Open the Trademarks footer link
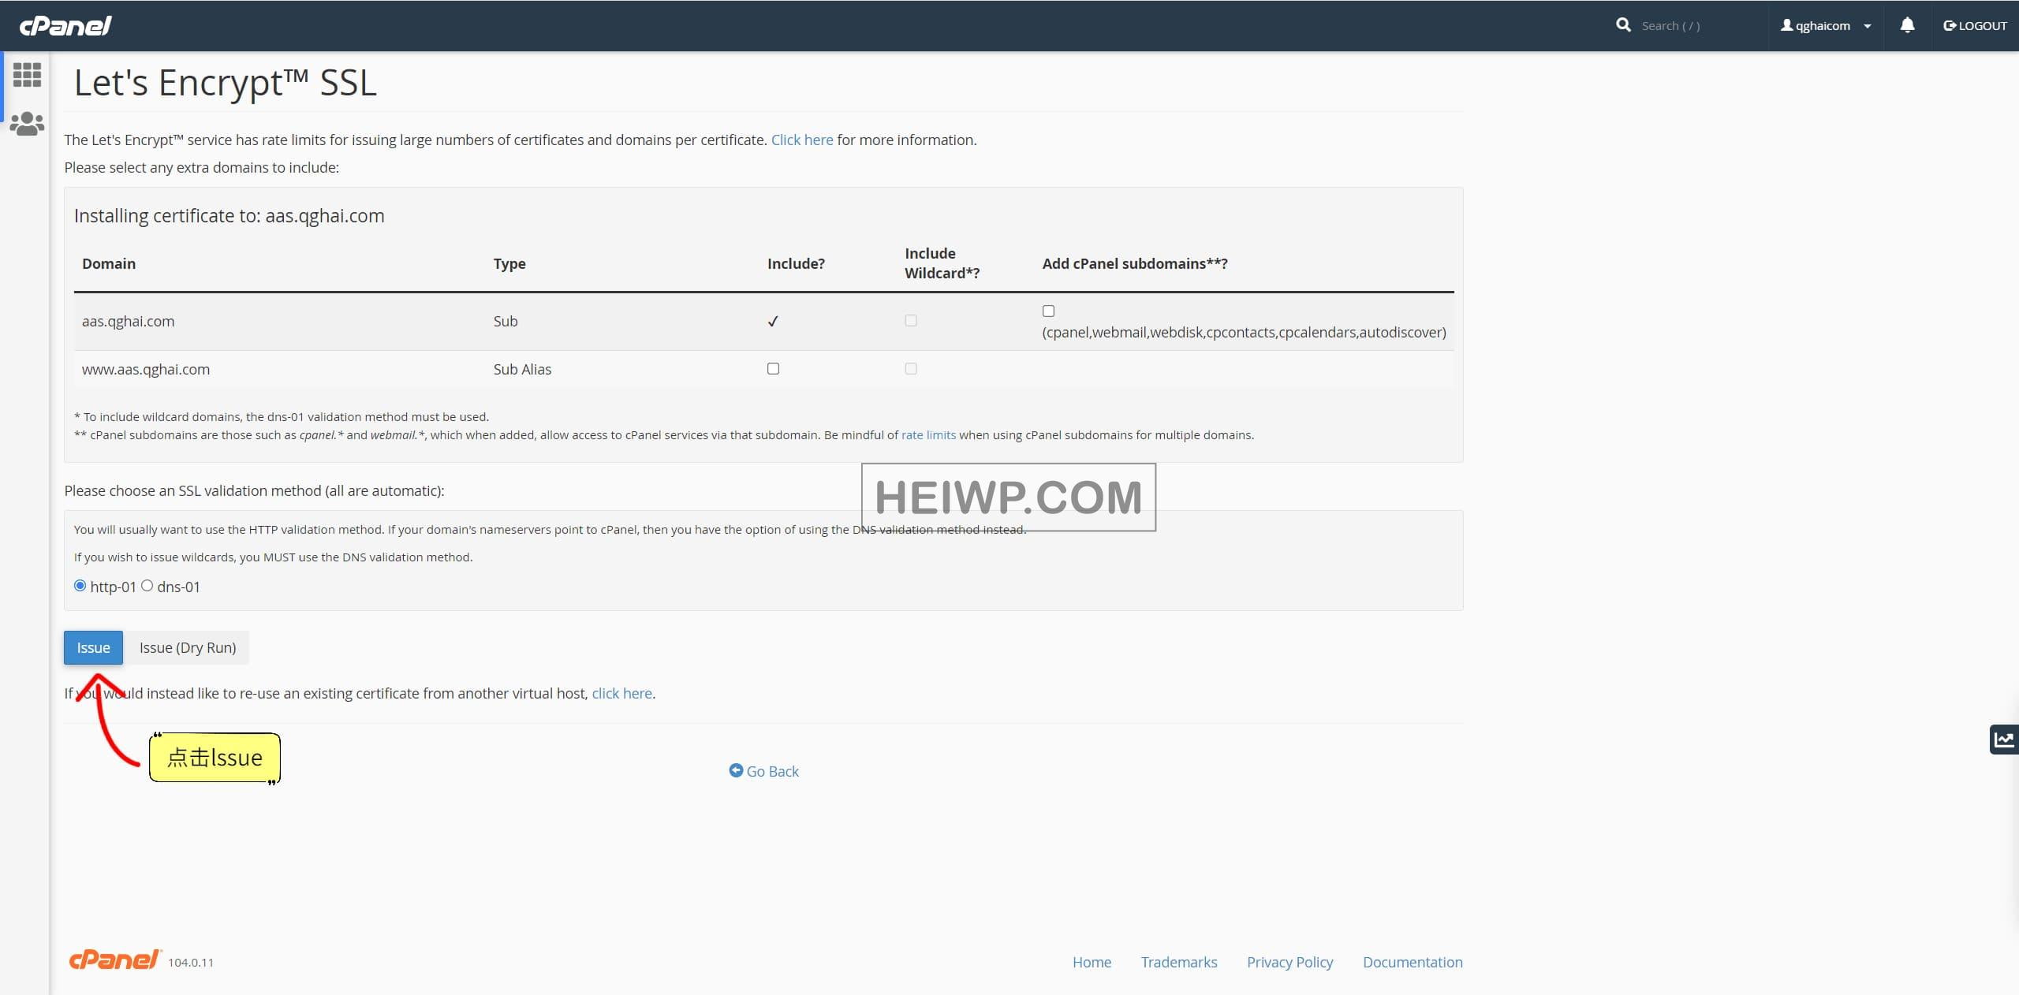 click(x=1179, y=962)
